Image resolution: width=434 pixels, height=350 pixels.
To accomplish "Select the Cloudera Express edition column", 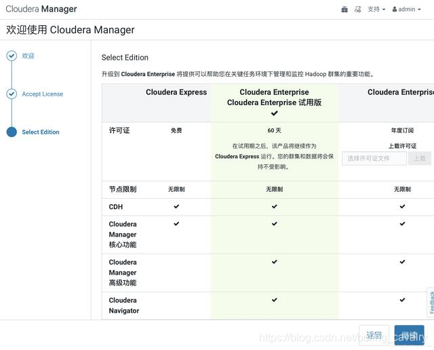I will (176, 92).
